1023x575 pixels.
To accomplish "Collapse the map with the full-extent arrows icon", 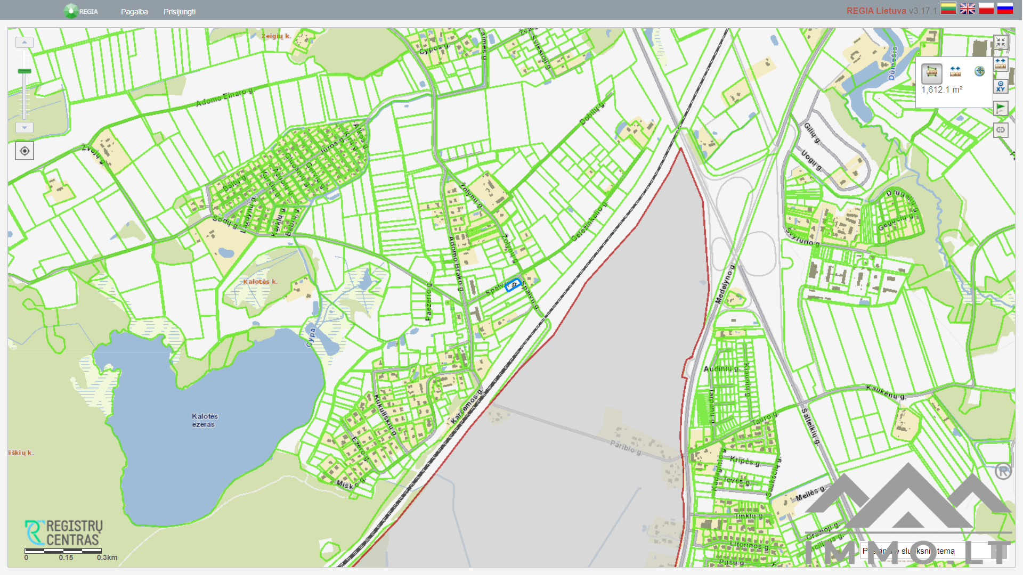I will (x=1001, y=43).
